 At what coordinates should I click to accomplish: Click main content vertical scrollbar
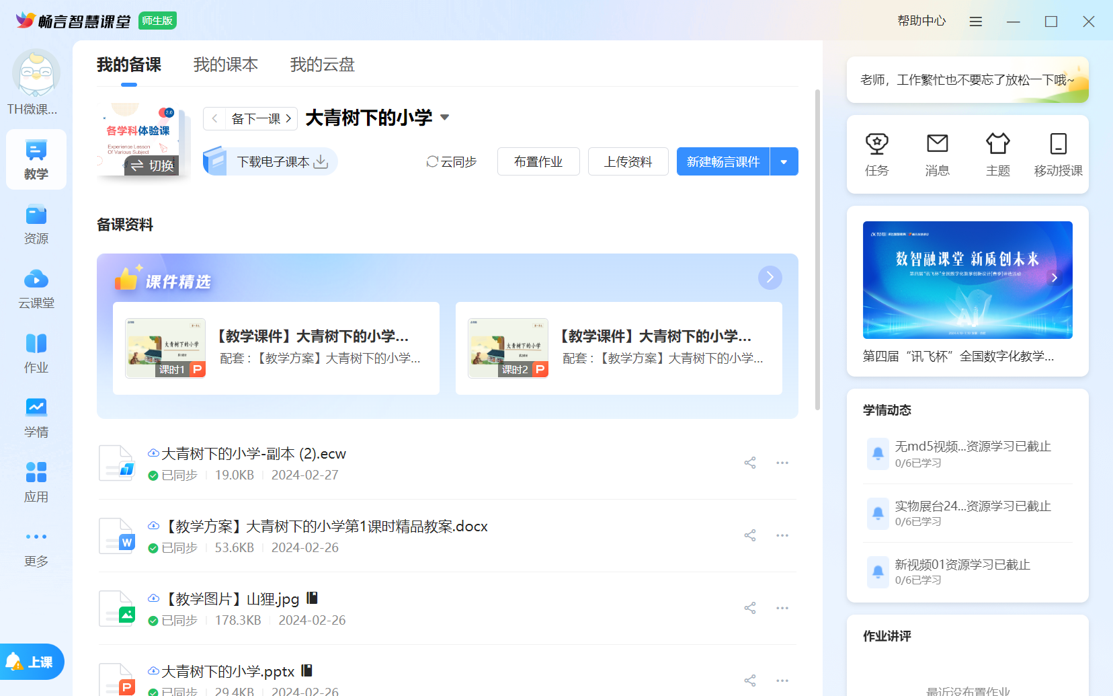pyautogui.click(x=817, y=249)
